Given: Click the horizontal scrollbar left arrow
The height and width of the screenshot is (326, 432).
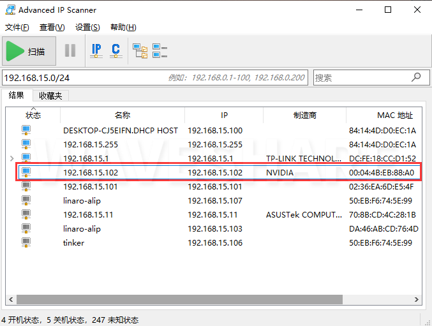Looking at the screenshot, I should [x=11, y=299].
